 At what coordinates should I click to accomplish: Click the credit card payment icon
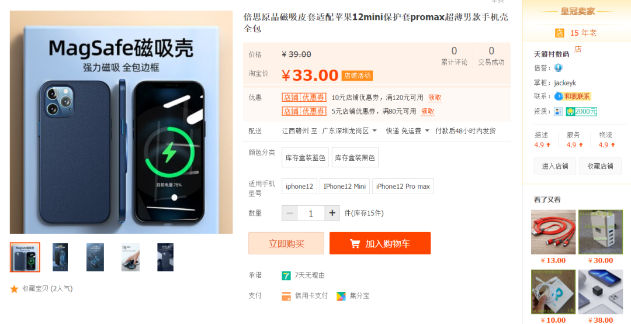point(286,296)
